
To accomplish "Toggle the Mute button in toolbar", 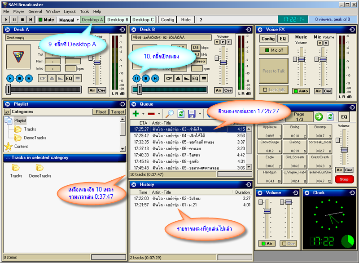I will [46, 20].
